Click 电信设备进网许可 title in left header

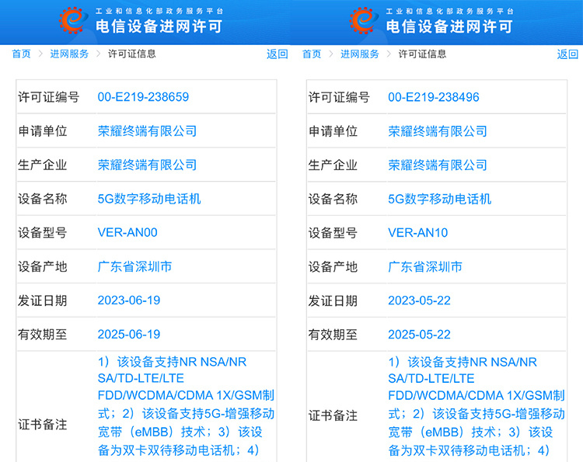coord(159,26)
